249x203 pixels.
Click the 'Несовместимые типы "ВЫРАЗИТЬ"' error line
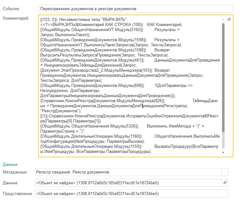pos(83,20)
